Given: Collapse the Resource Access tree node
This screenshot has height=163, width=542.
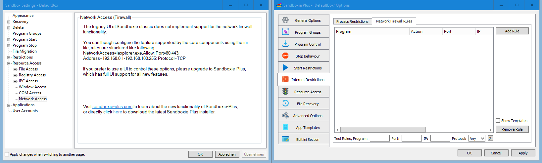Looking at the screenshot, I should tap(9, 63).
